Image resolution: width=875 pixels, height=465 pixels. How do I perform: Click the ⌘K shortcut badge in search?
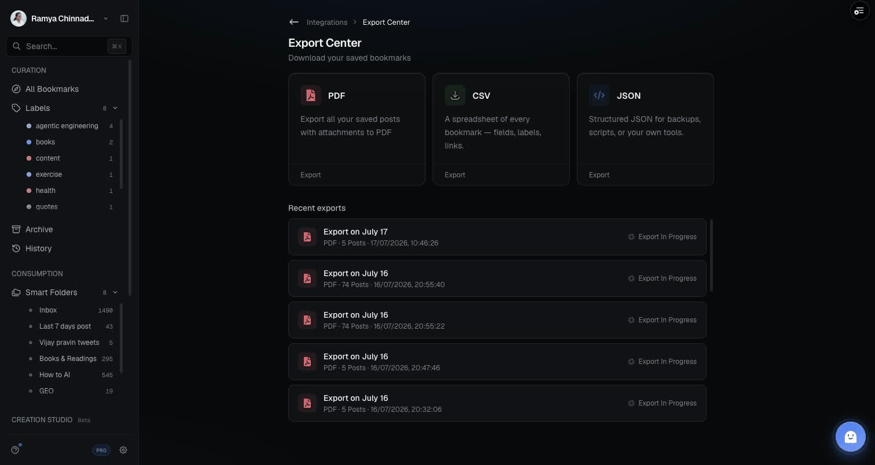click(117, 46)
